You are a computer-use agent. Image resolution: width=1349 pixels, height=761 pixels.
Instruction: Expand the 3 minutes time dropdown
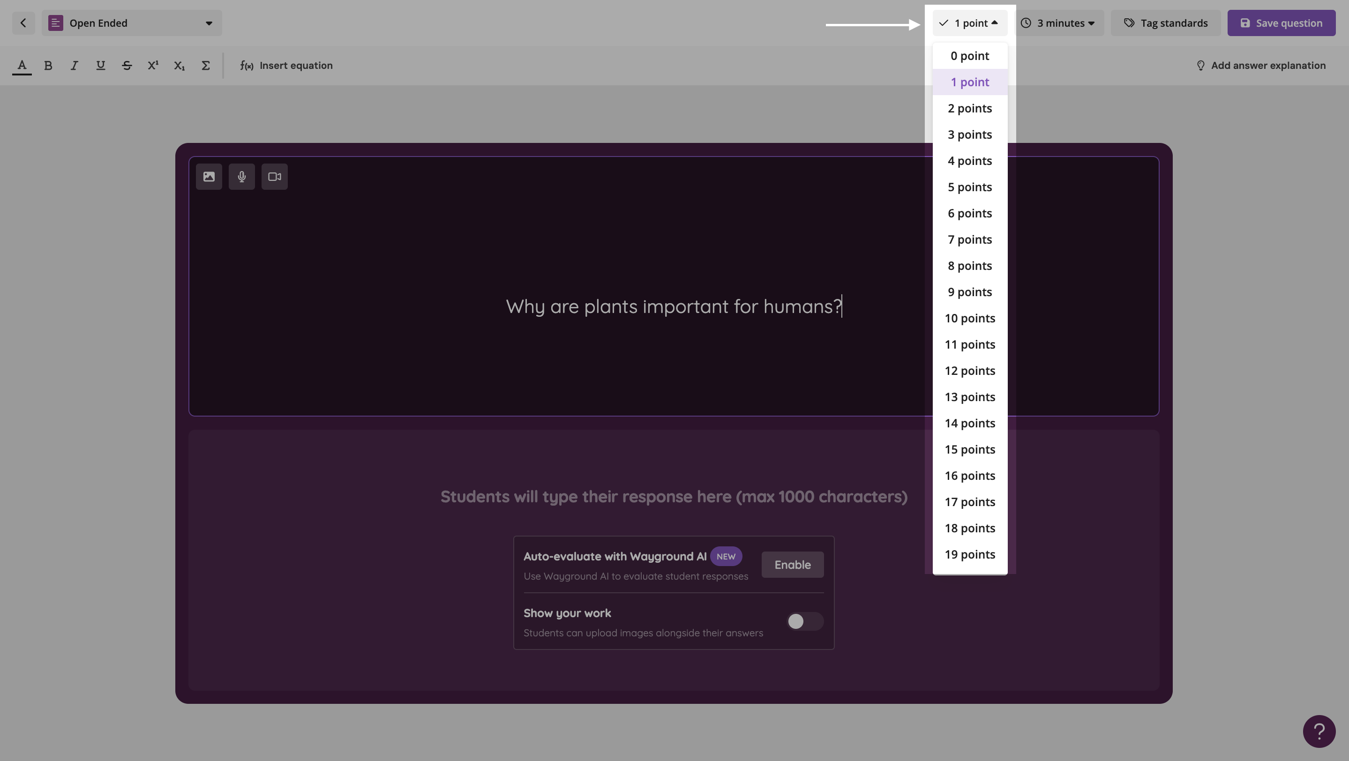tap(1060, 23)
